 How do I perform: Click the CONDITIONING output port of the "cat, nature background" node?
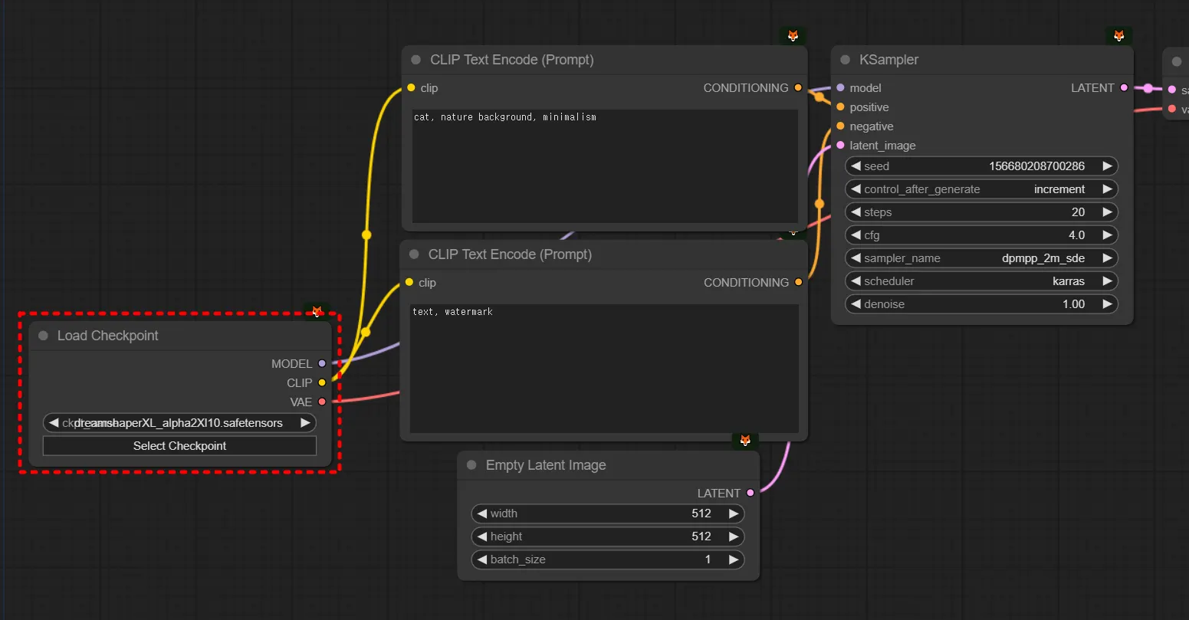coord(798,88)
